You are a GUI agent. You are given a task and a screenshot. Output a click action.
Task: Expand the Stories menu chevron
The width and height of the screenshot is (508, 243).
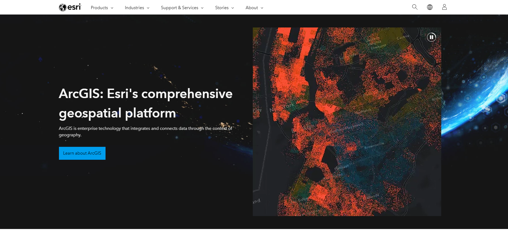232,8
